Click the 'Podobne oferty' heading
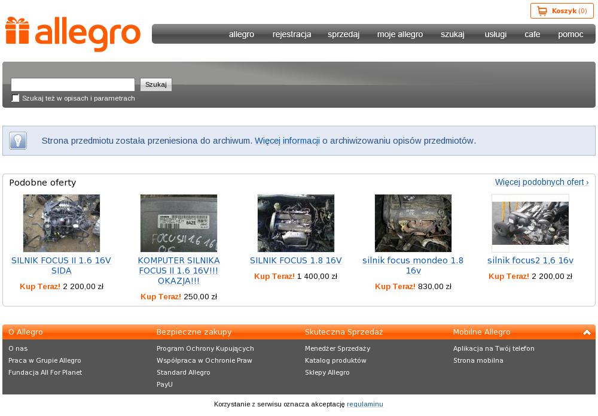 pos(42,183)
